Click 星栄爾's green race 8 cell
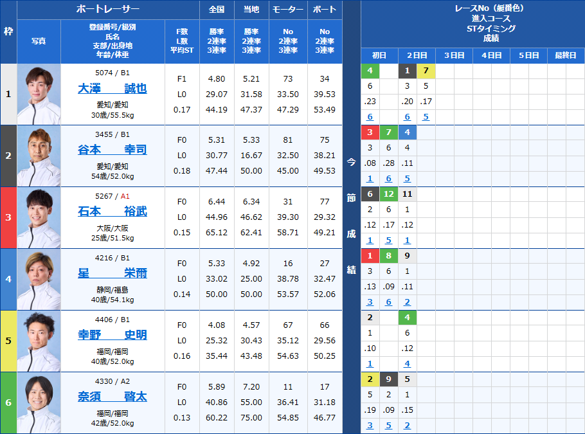 coord(388,256)
